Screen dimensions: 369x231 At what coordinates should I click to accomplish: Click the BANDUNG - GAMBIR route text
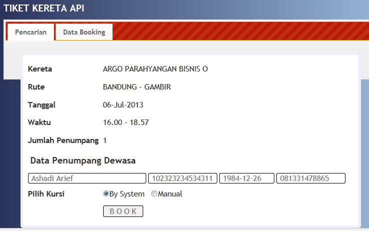137,87
